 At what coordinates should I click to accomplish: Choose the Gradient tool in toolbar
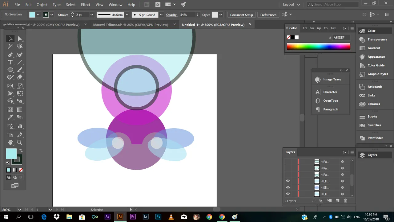point(20,110)
